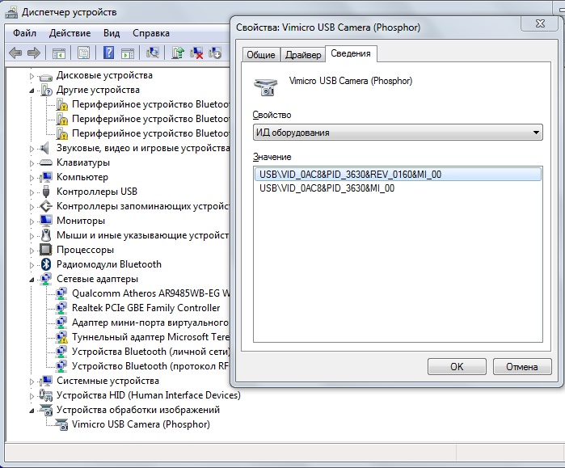Toggle the Show/Hide console tree toolbar icon
Image resolution: width=565 pixels, height=468 pixels.
click(x=58, y=53)
